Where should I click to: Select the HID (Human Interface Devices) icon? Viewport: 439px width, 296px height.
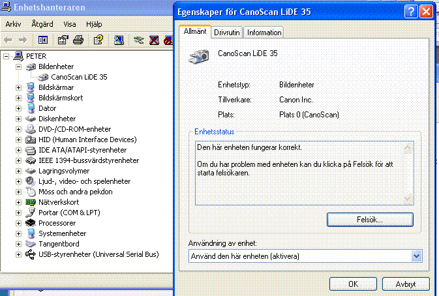point(31,140)
